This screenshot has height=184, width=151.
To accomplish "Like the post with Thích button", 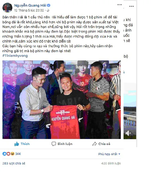I will (x=22, y=144).
